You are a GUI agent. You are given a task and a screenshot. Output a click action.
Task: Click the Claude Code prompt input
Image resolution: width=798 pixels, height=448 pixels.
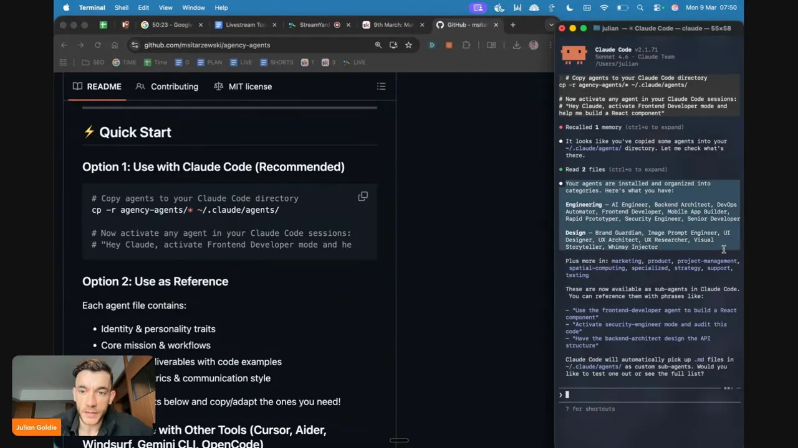648,394
